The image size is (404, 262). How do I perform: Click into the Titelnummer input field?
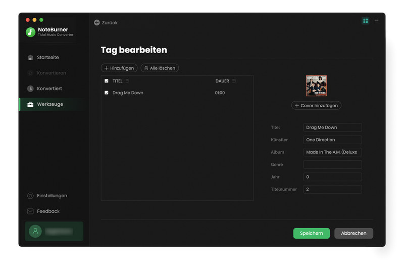pos(332,189)
